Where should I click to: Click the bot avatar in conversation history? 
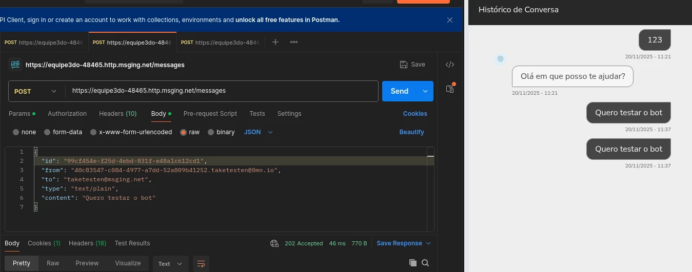pyautogui.click(x=500, y=59)
